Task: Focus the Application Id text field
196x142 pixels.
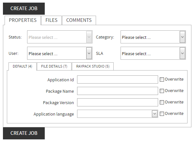Action: (x=118, y=80)
